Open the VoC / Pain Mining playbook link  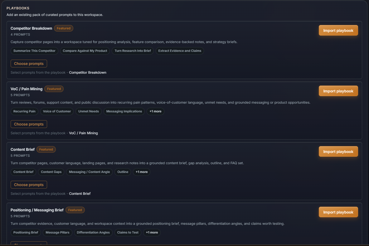pos(83,133)
